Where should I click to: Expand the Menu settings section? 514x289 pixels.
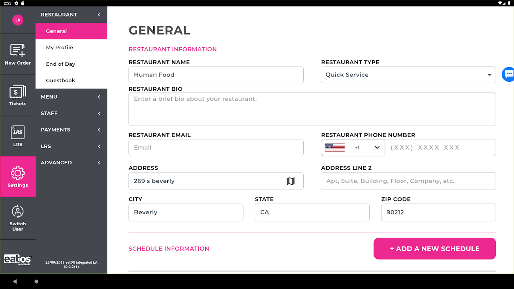pos(71,97)
